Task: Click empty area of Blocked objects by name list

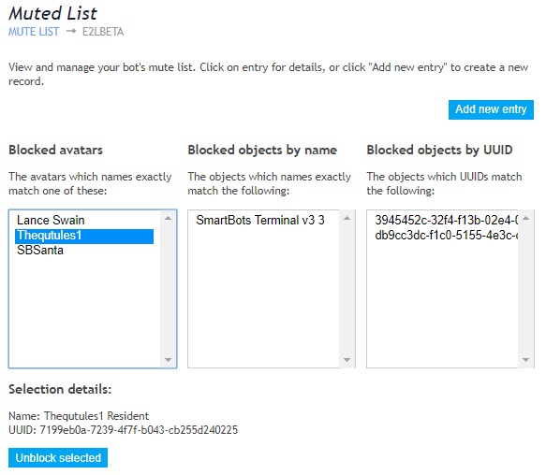Action: (263, 295)
